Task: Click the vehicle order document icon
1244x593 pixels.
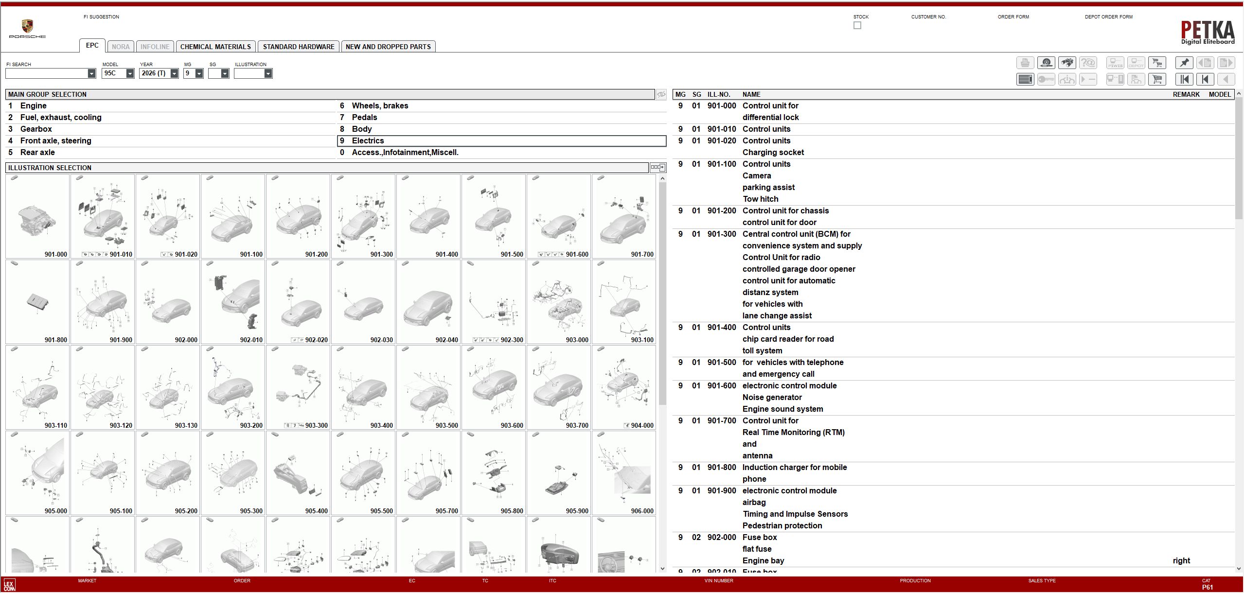Action: click(1137, 79)
